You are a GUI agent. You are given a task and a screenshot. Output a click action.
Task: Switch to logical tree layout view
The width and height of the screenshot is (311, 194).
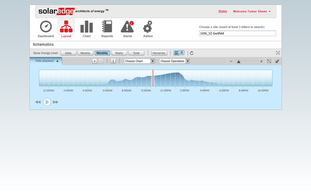point(182,53)
